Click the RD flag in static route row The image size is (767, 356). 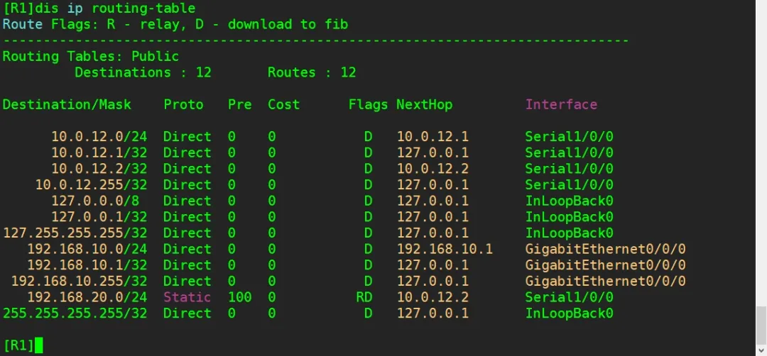(x=364, y=297)
